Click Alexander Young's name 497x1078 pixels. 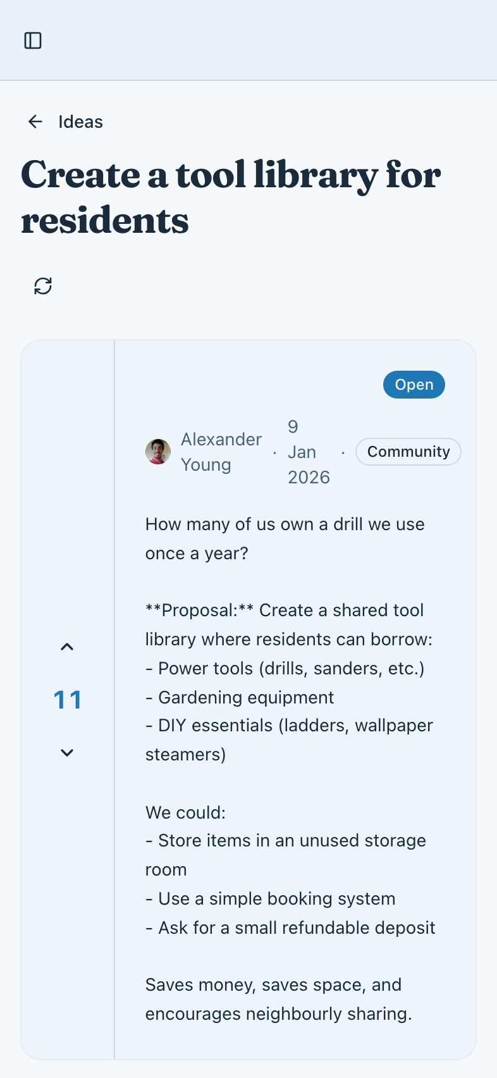[221, 452]
